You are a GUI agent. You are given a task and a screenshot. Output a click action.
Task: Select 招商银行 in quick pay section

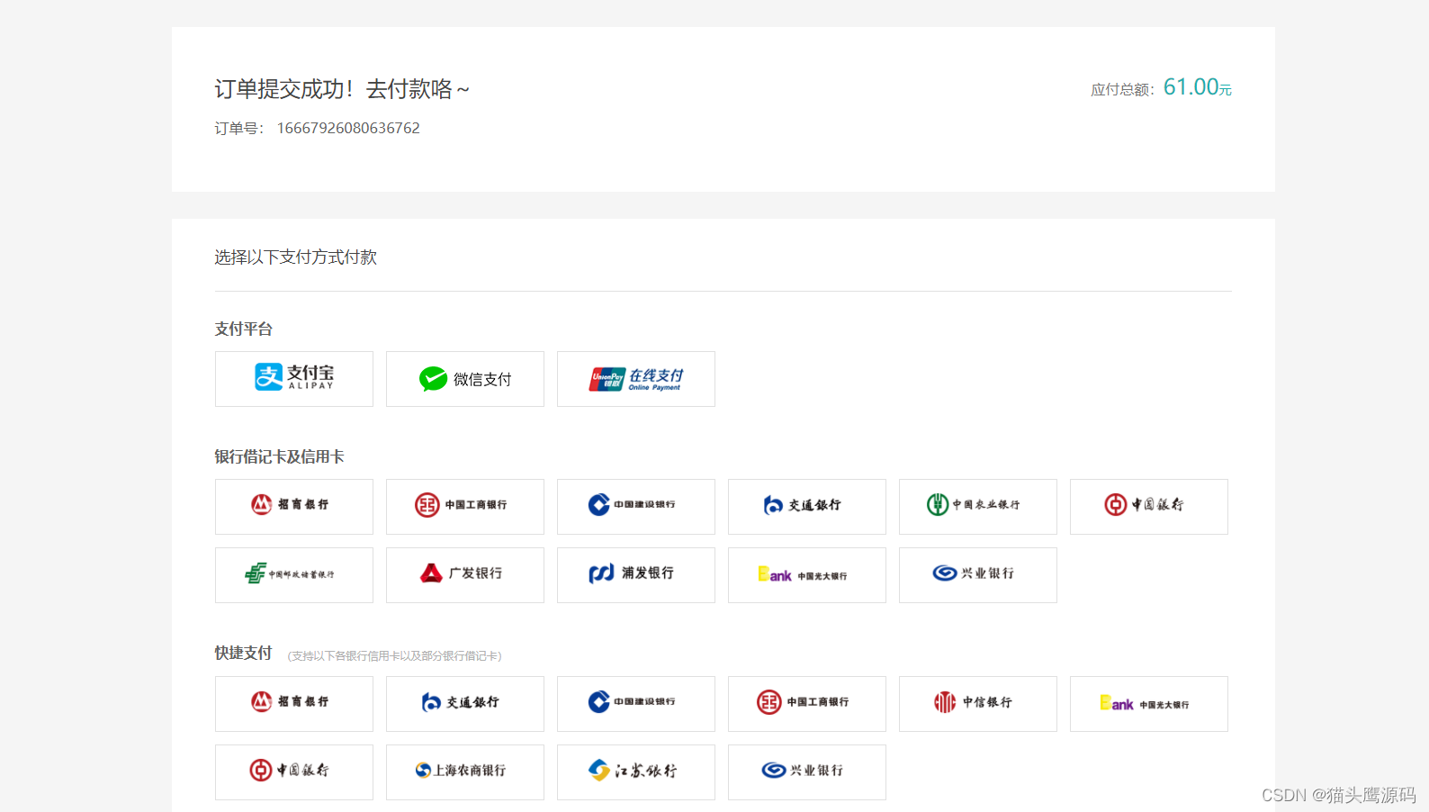(294, 704)
